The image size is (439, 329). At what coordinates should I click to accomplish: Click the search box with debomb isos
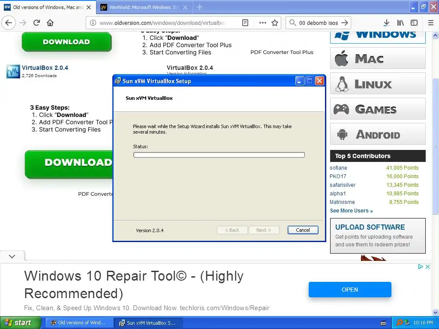click(319, 23)
